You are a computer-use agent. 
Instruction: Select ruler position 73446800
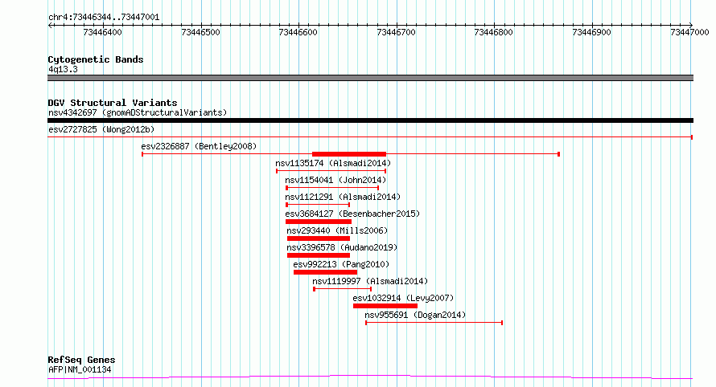tap(494, 32)
